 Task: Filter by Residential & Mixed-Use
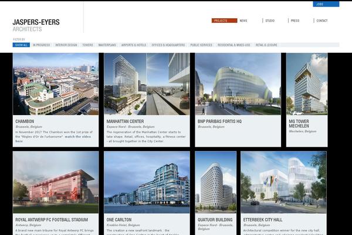pyautogui.click(x=233, y=45)
